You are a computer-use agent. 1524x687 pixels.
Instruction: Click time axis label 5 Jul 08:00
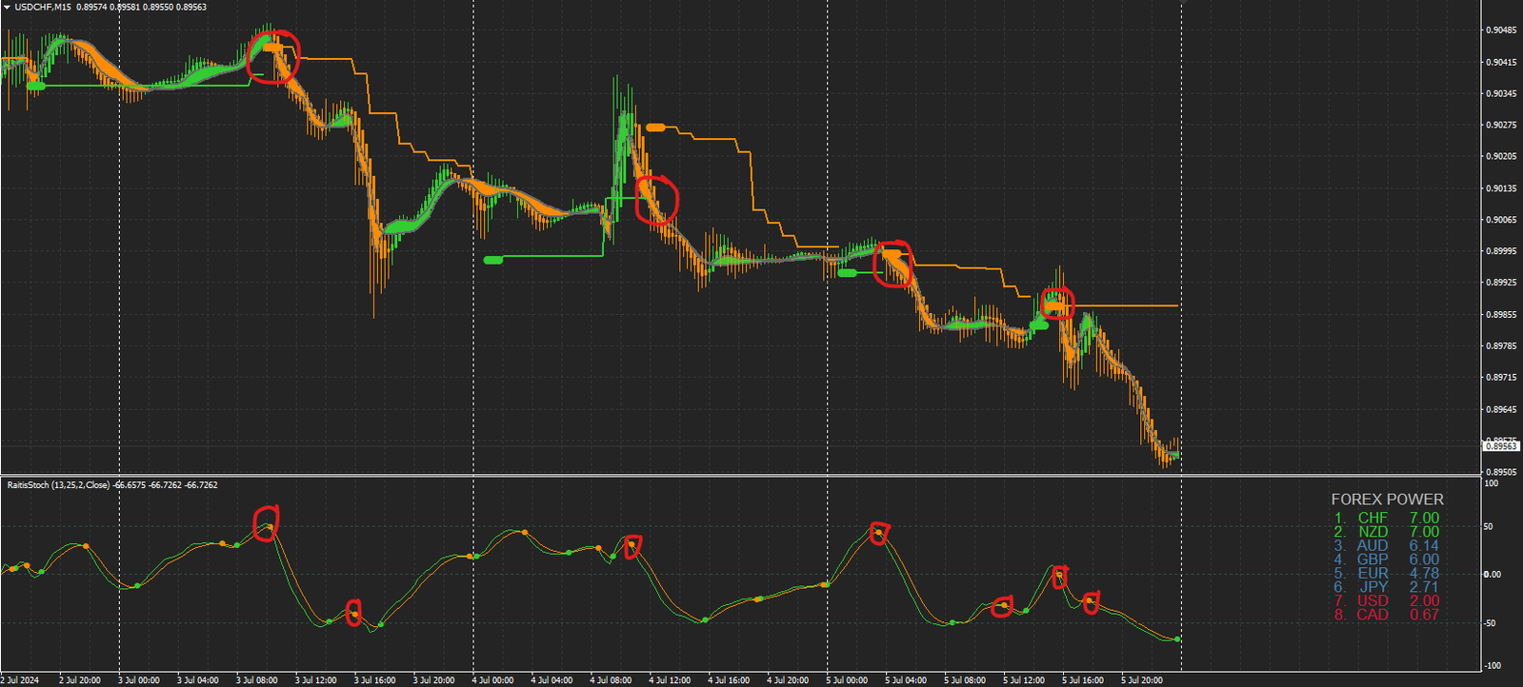(x=966, y=680)
